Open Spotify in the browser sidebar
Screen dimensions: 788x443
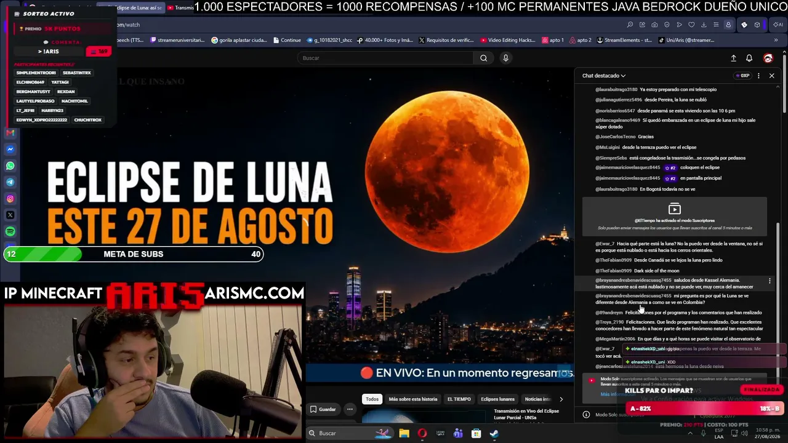tap(10, 232)
